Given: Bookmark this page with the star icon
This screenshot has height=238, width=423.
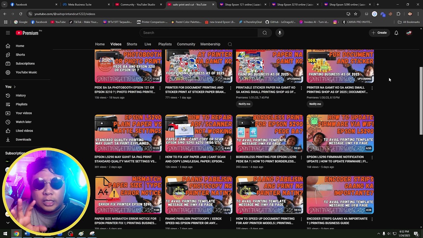Looking at the screenshot, I should [x=356, y=14].
